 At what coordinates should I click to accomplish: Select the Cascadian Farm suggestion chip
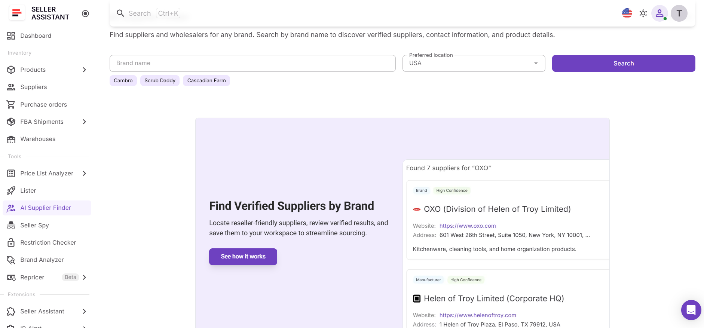click(x=206, y=80)
